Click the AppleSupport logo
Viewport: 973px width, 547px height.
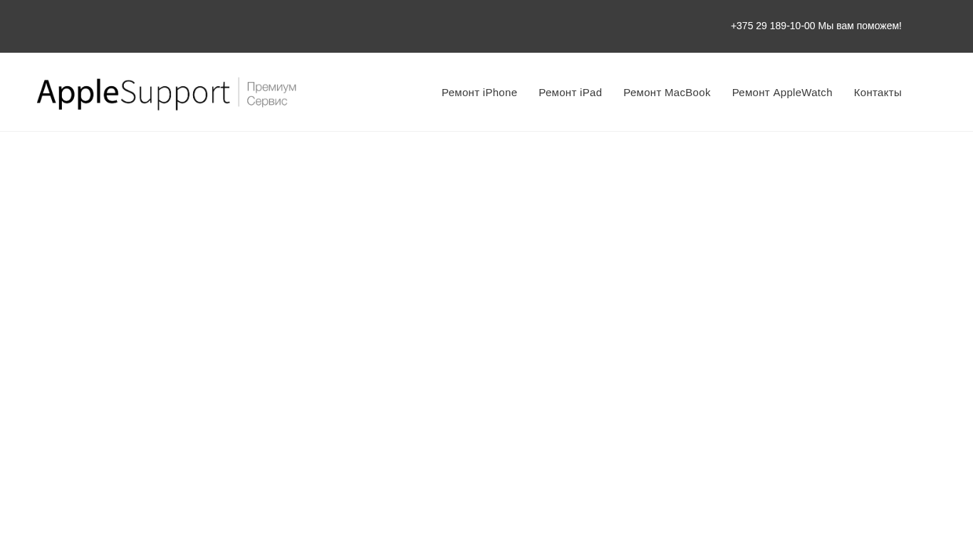[167, 93]
